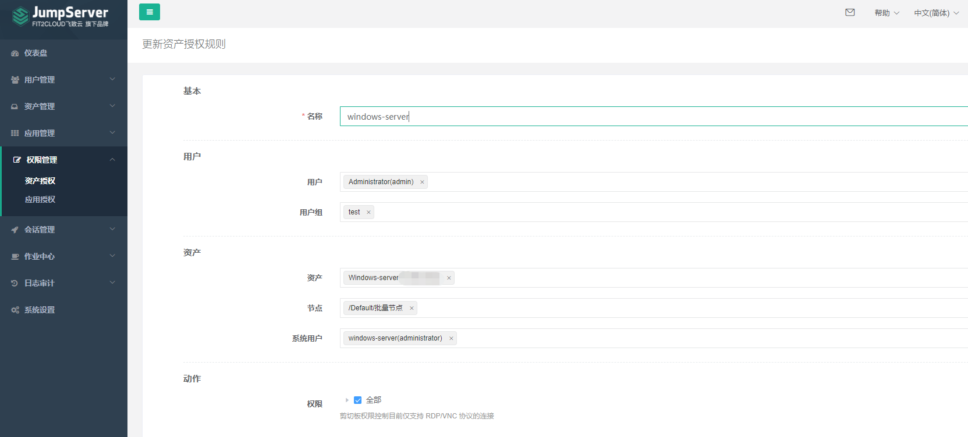Viewport: 968px width, 437px height.
Task: Click the coffee icon next to 作业中心
Action: tap(15, 256)
